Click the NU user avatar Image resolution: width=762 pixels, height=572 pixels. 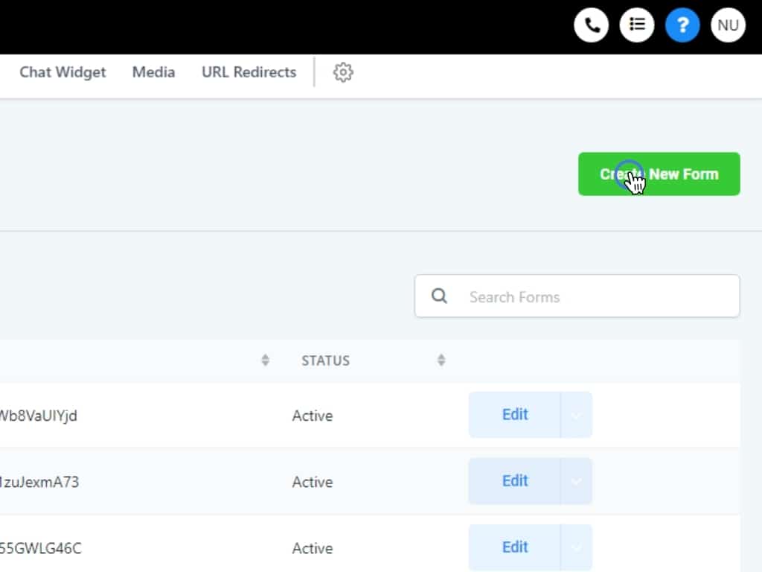728,25
